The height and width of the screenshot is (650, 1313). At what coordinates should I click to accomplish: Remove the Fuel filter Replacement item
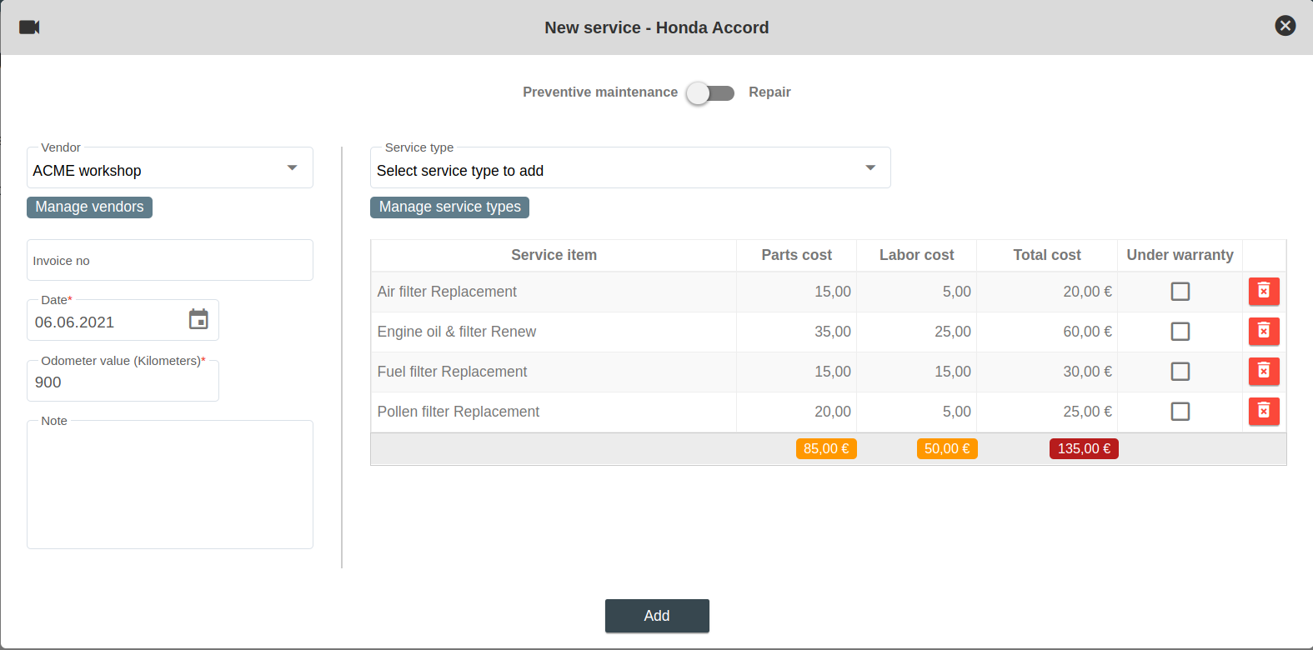[x=1263, y=372]
